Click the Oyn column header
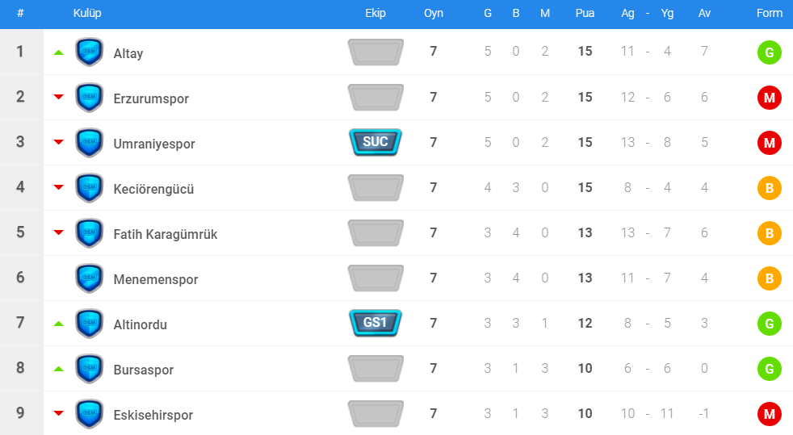793x435 pixels. pos(434,14)
